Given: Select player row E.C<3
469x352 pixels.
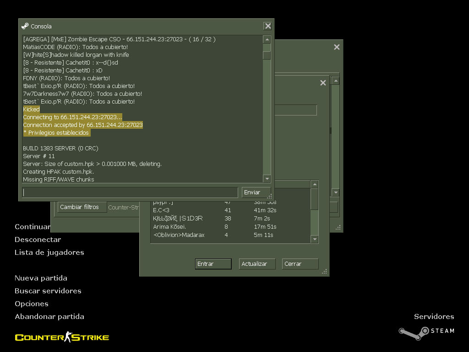Looking at the screenshot, I should point(231,210).
